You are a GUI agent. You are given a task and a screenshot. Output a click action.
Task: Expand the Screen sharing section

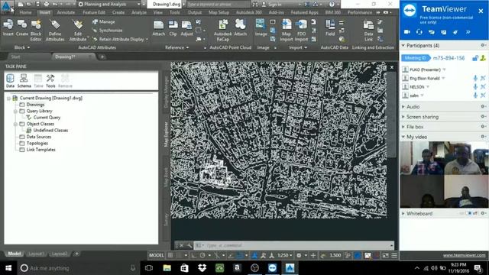pyautogui.click(x=403, y=117)
